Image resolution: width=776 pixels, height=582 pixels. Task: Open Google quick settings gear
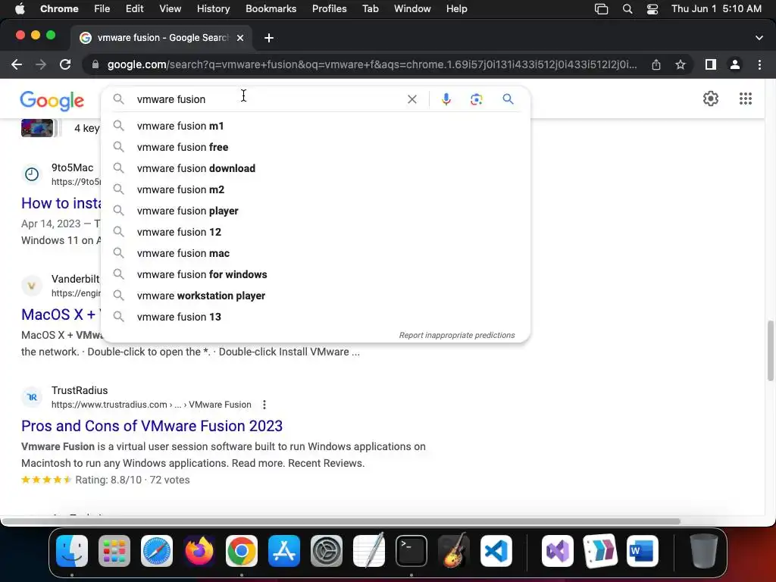(x=711, y=99)
